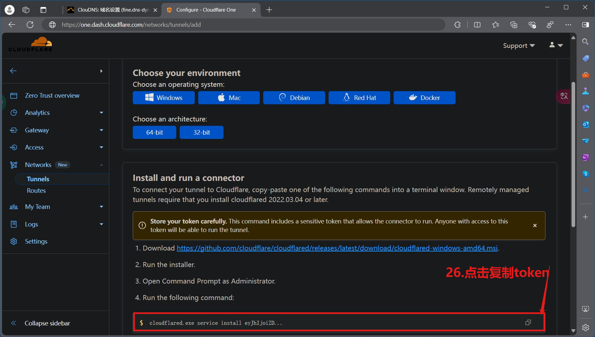Click the browser back arrow
The image size is (595, 337).
(x=12, y=25)
